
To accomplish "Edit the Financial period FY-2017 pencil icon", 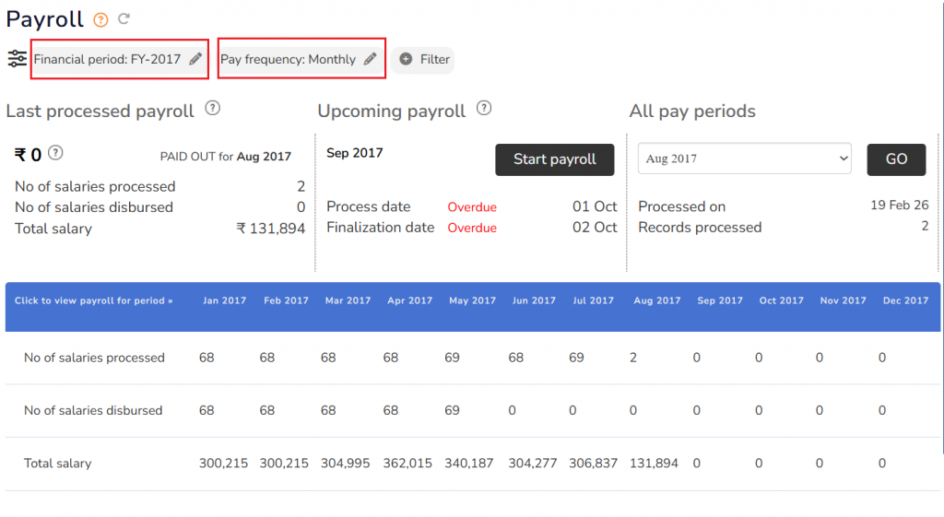I will click(x=195, y=59).
